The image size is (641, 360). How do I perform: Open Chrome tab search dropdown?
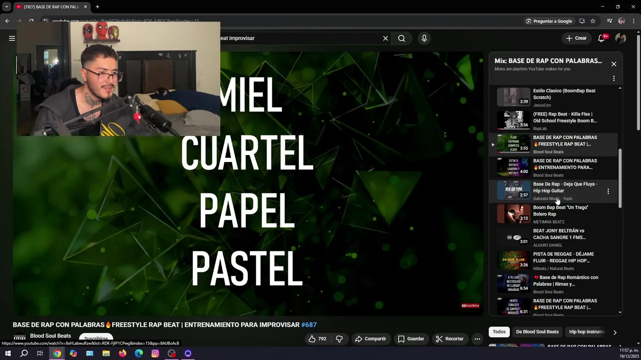[7, 6]
